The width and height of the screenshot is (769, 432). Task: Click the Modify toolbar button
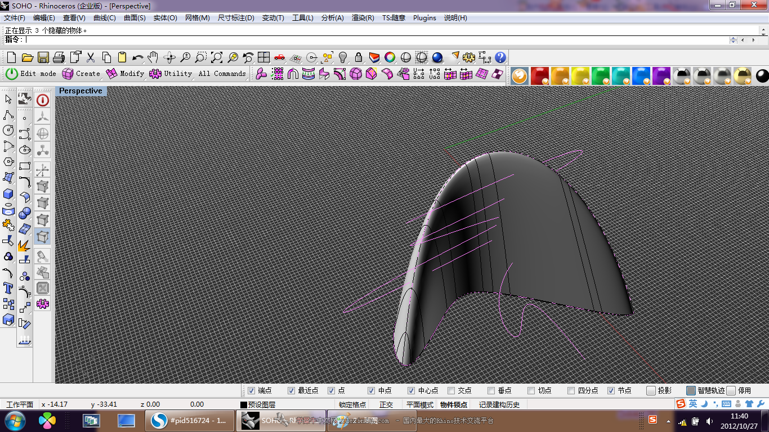coord(125,74)
